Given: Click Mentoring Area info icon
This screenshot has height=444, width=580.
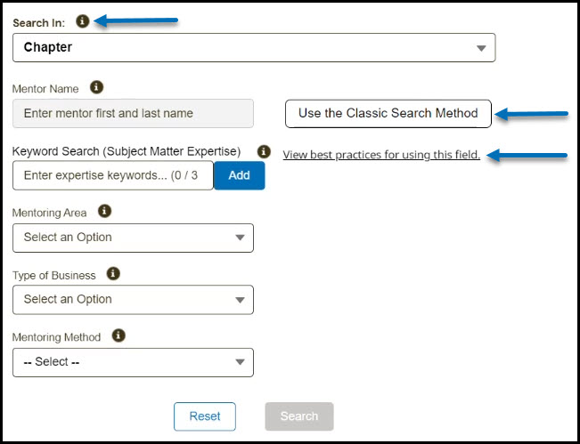Looking at the screenshot, I should point(104,212).
